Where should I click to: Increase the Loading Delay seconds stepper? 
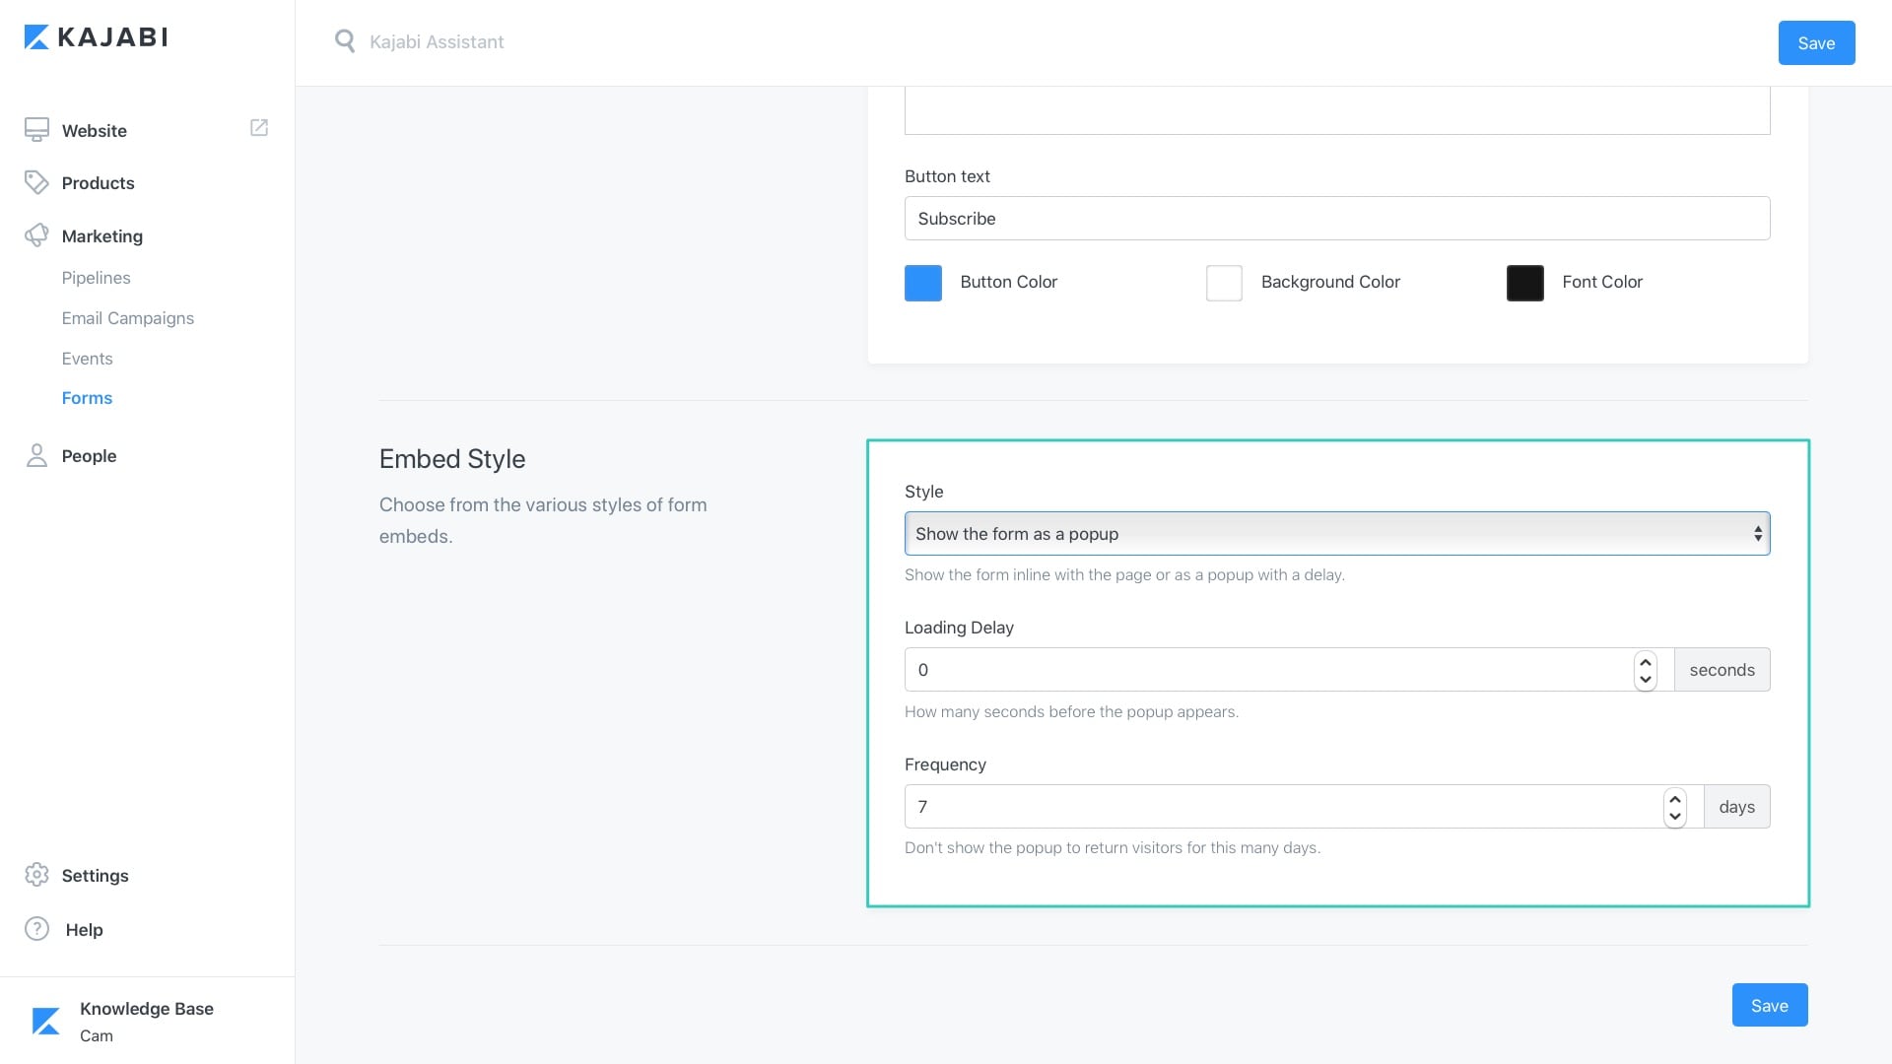[1645, 662]
